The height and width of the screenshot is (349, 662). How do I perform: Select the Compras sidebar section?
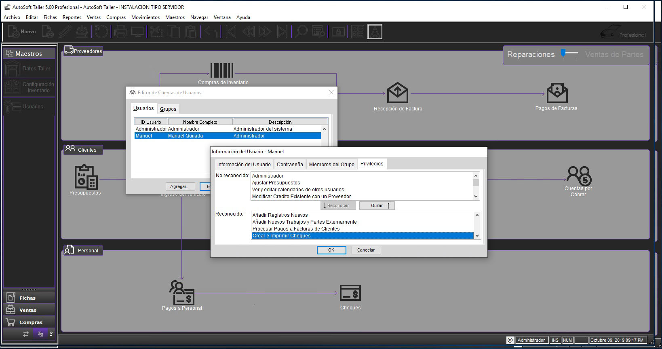click(x=29, y=322)
